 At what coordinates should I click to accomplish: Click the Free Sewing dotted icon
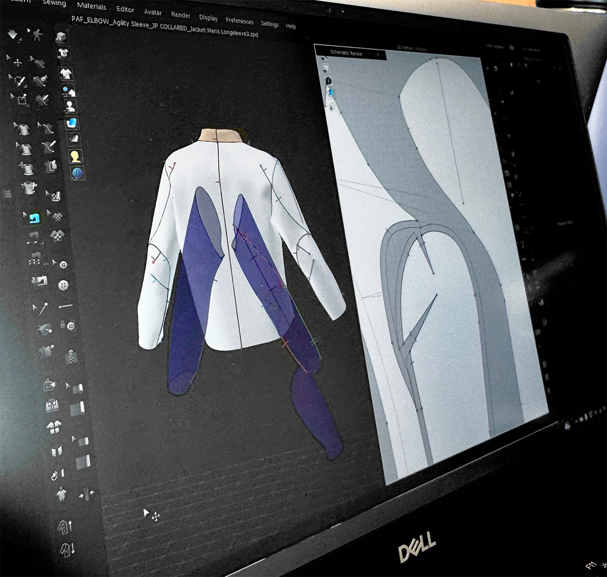35,258
